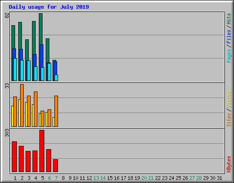Click the red KBytes bar for day 1
Screen dimensions: 234x183
(14, 157)
